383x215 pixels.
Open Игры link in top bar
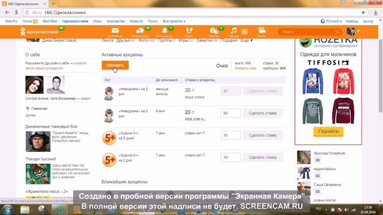[x=97, y=21]
